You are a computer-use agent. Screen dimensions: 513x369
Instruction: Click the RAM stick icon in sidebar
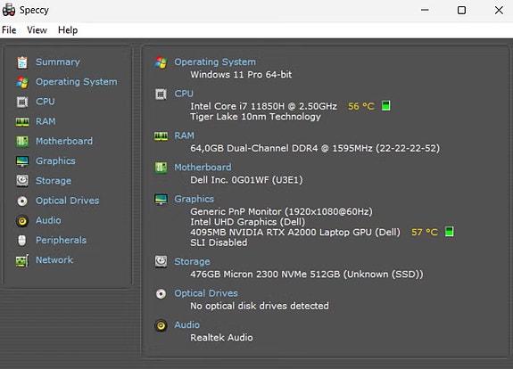click(x=22, y=122)
